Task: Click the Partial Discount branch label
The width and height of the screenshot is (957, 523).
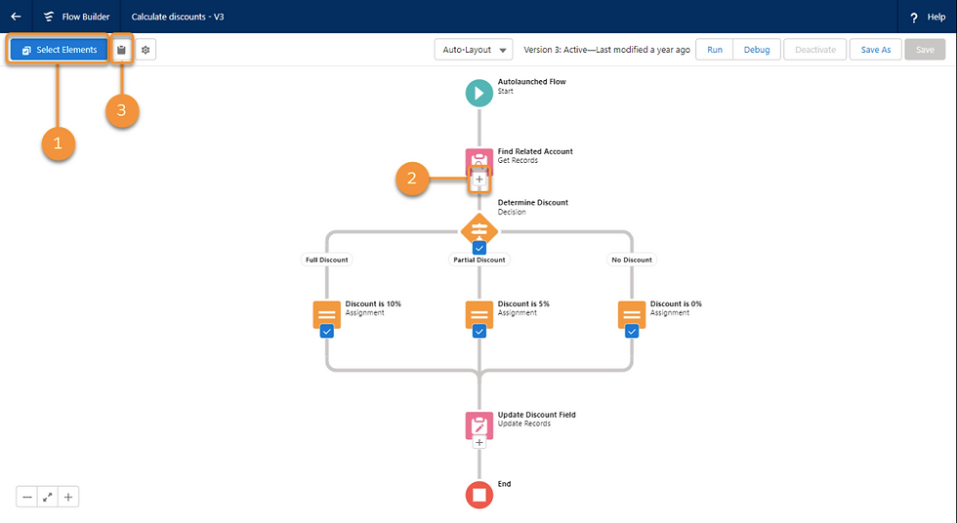Action: tap(479, 260)
